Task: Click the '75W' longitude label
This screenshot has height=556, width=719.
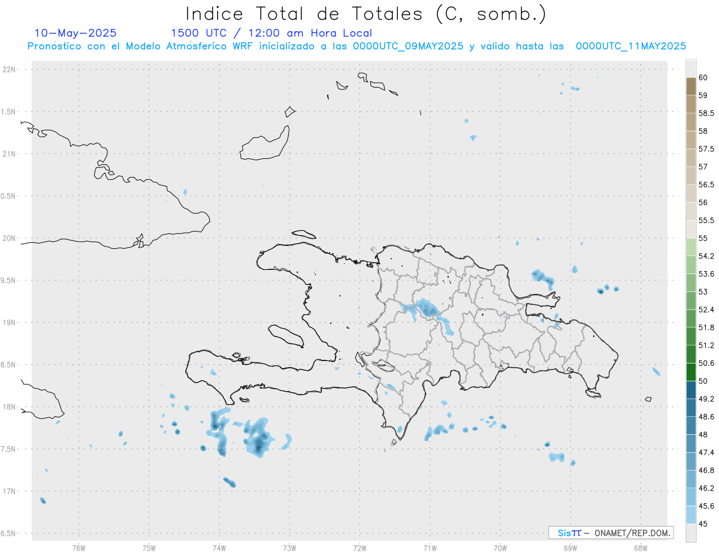Action: 149,548
